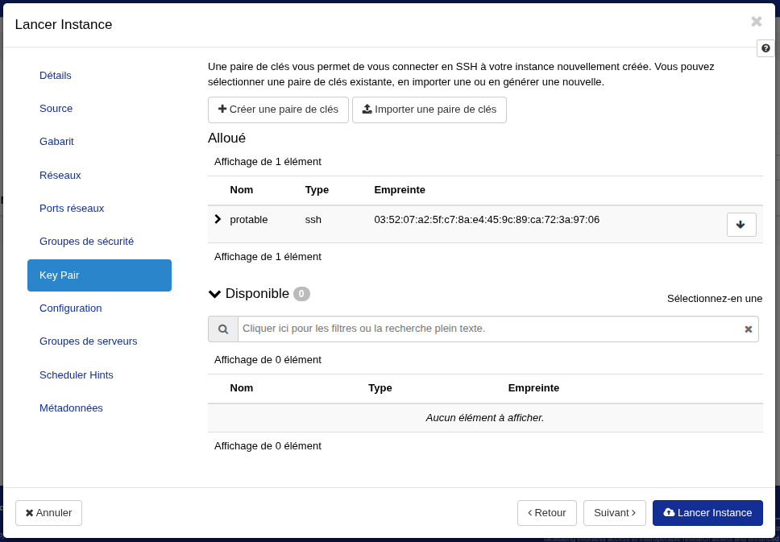
Task: Clear the filter search field
Action: click(748, 329)
